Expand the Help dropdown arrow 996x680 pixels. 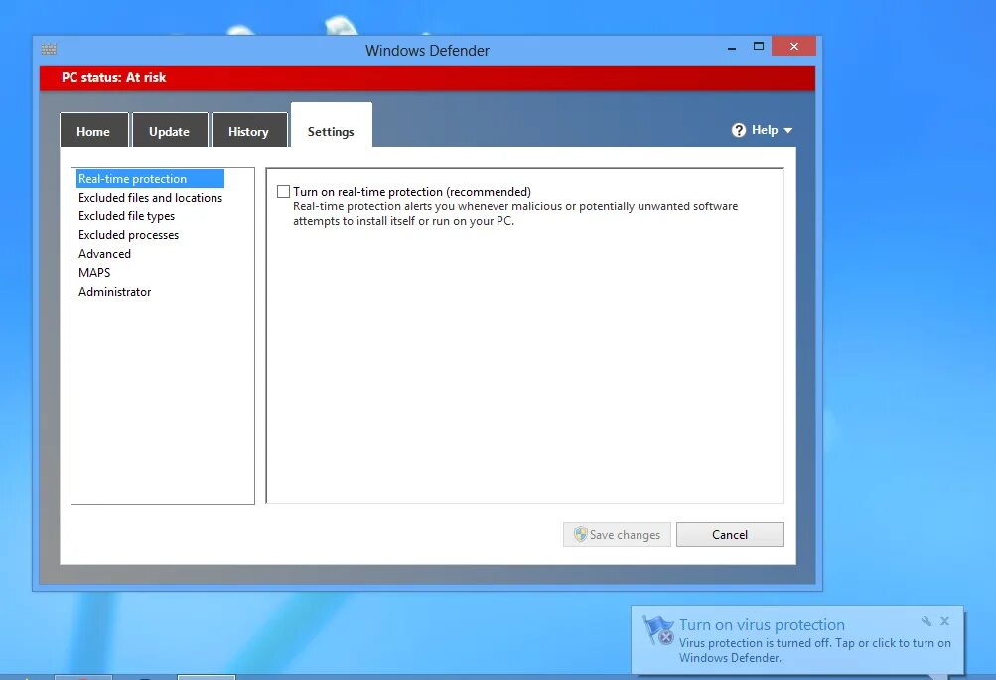[788, 130]
